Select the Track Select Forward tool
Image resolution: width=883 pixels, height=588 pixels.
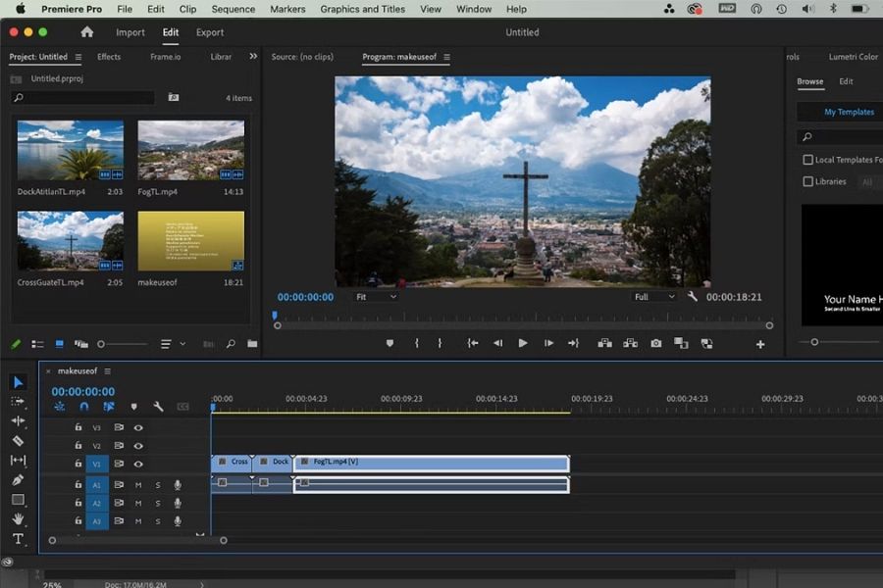coord(18,402)
